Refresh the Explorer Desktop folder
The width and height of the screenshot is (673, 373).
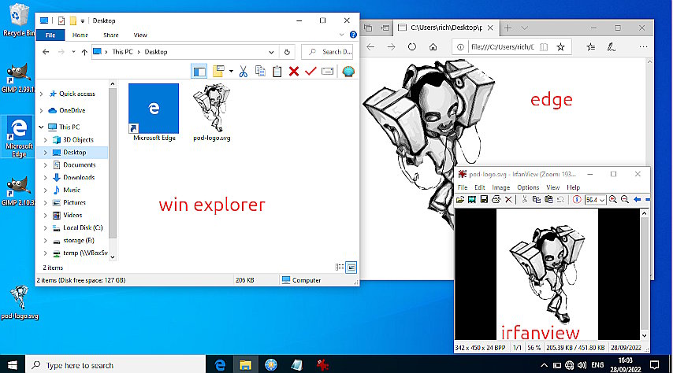287,52
